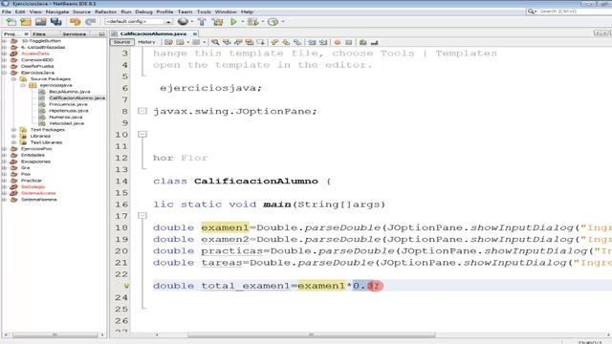Open the Refactor menu
612x344 pixels.
105,12
